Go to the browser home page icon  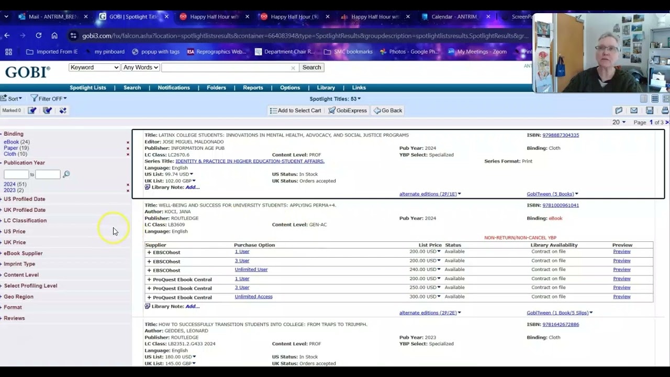click(54, 36)
